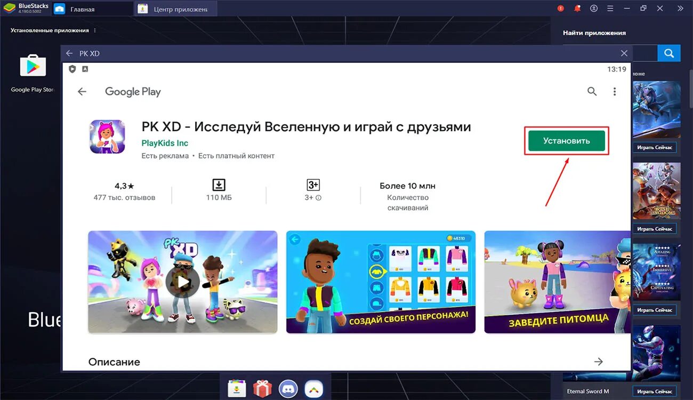
Task: Click the 477 тыс. отзывов text
Action: tap(124, 197)
